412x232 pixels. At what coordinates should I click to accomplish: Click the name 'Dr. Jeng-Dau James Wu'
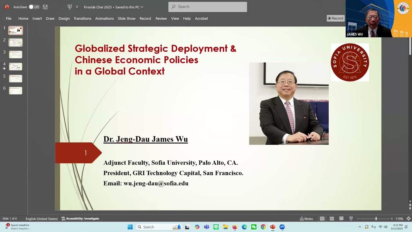[145, 139]
